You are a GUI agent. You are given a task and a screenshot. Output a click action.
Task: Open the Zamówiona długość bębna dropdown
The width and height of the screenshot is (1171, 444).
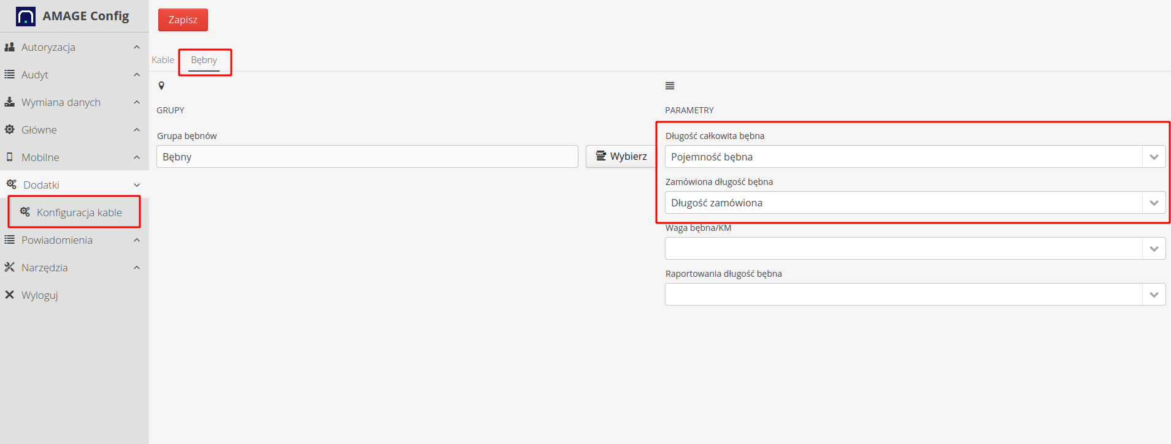tap(1153, 203)
